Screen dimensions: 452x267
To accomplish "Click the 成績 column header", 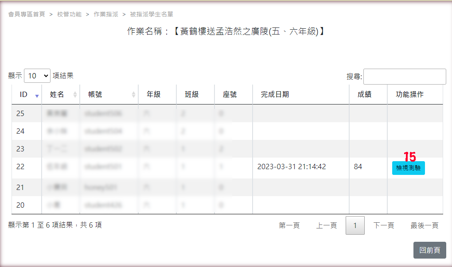I will [x=368, y=94].
